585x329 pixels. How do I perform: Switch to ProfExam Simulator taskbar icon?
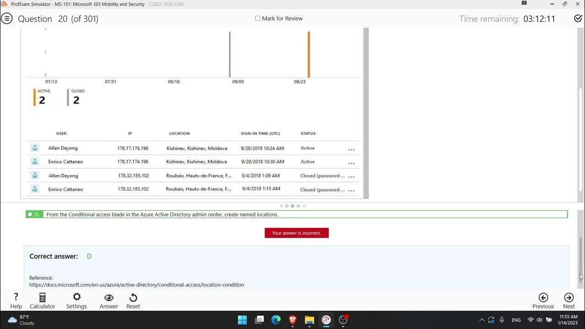click(x=326, y=320)
